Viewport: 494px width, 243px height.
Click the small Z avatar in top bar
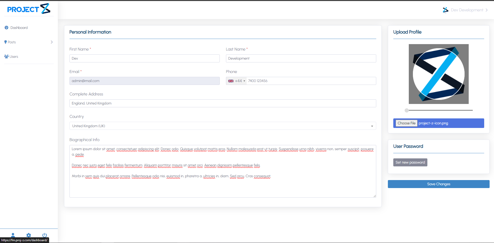[445, 10]
